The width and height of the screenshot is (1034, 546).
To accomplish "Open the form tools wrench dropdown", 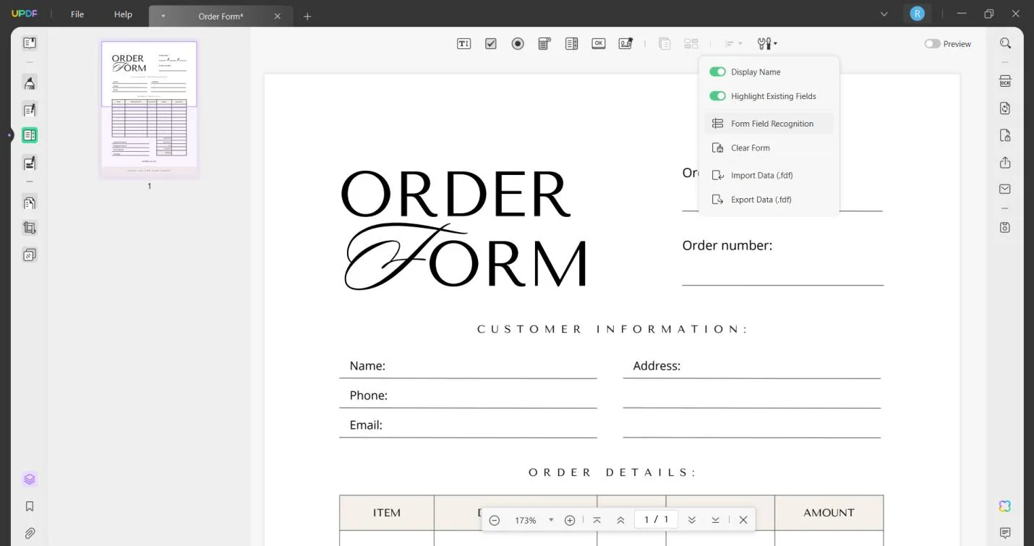I will pos(767,44).
